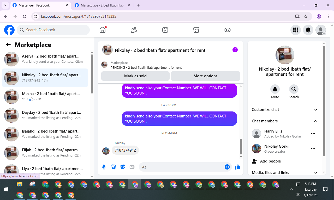Close the Messenger | Facebook tab
Viewport: 334px width, 200px height.
(x=67, y=5)
